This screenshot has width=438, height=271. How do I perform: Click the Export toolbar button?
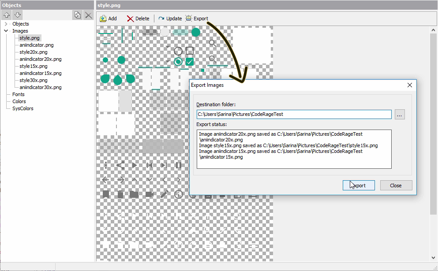[x=197, y=19]
